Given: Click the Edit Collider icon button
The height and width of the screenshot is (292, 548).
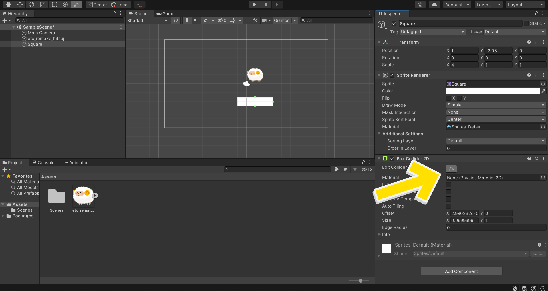Looking at the screenshot, I should [451, 169].
